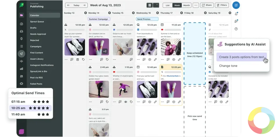Switch to compact card density view
Screen dimensions: 278x137
pyautogui.click(x=156, y=5)
